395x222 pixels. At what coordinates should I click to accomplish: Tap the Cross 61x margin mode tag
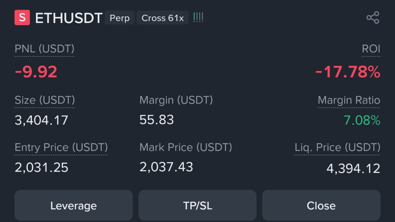(x=163, y=17)
